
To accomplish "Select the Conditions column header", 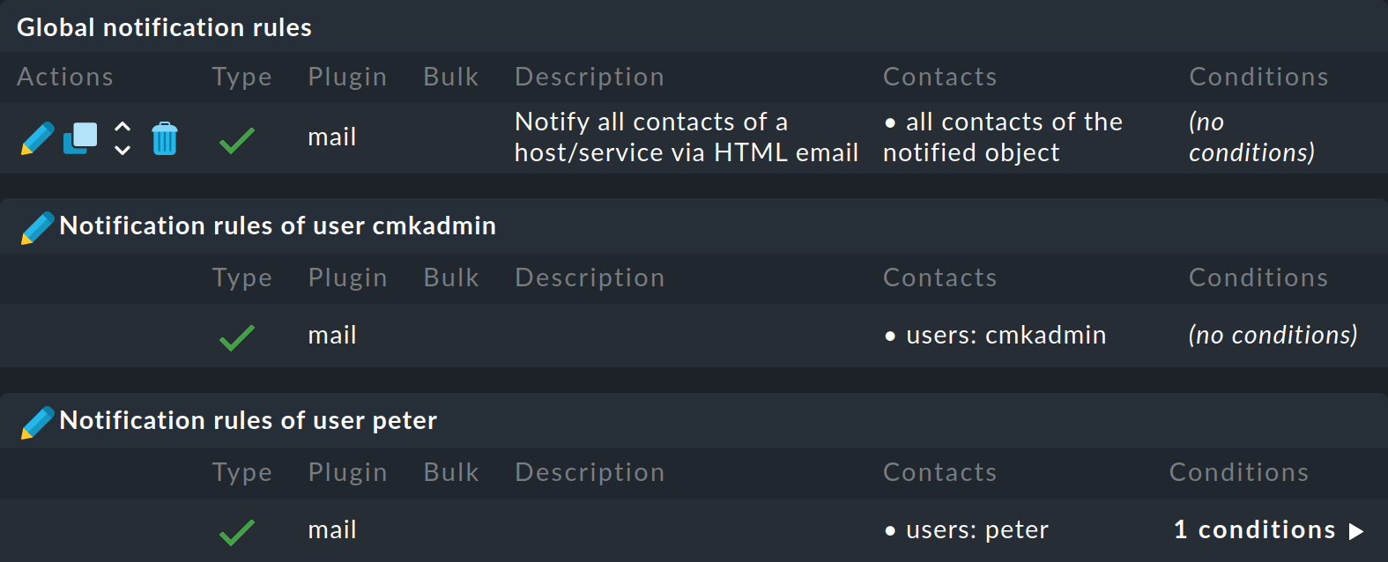I will point(1258,77).
